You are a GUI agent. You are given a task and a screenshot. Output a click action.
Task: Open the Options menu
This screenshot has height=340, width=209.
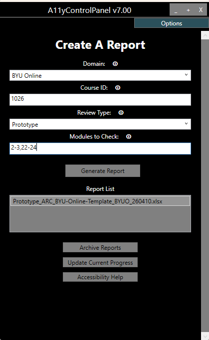[x=172, y=23]
